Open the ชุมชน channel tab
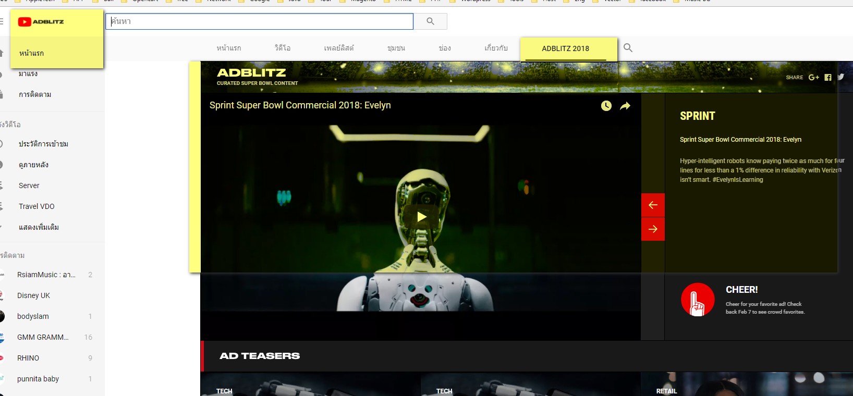 point(396,48)
